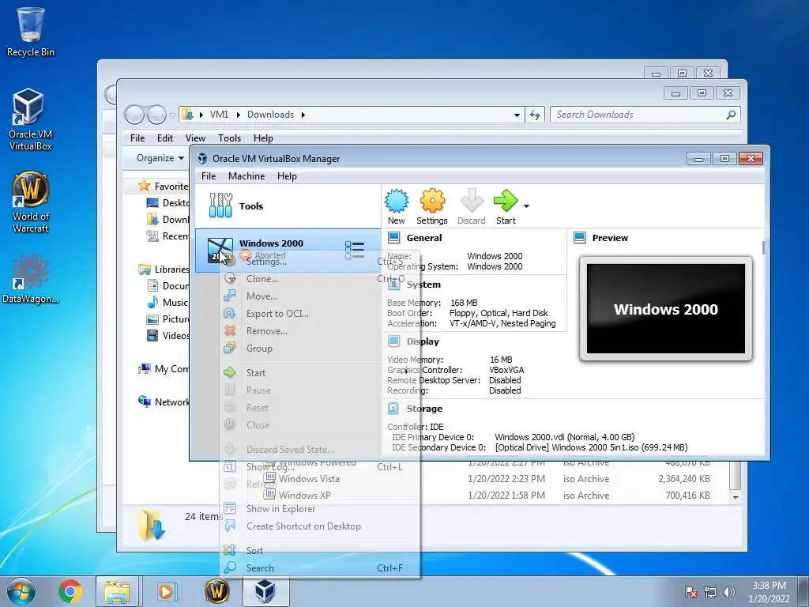Viewport: 809px width, 607px height.
Task: Open the Recycle Bin desktop icon
Action: tap(31, 31)
